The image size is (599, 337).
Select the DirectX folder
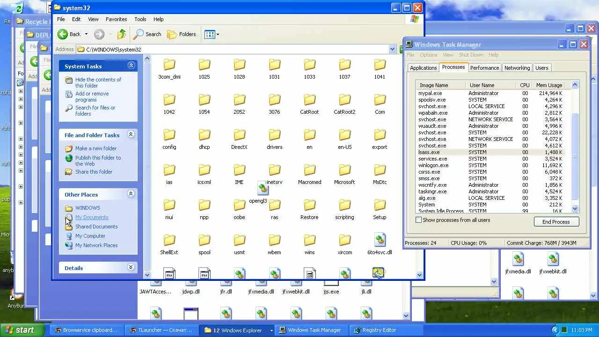click(239, 139)
